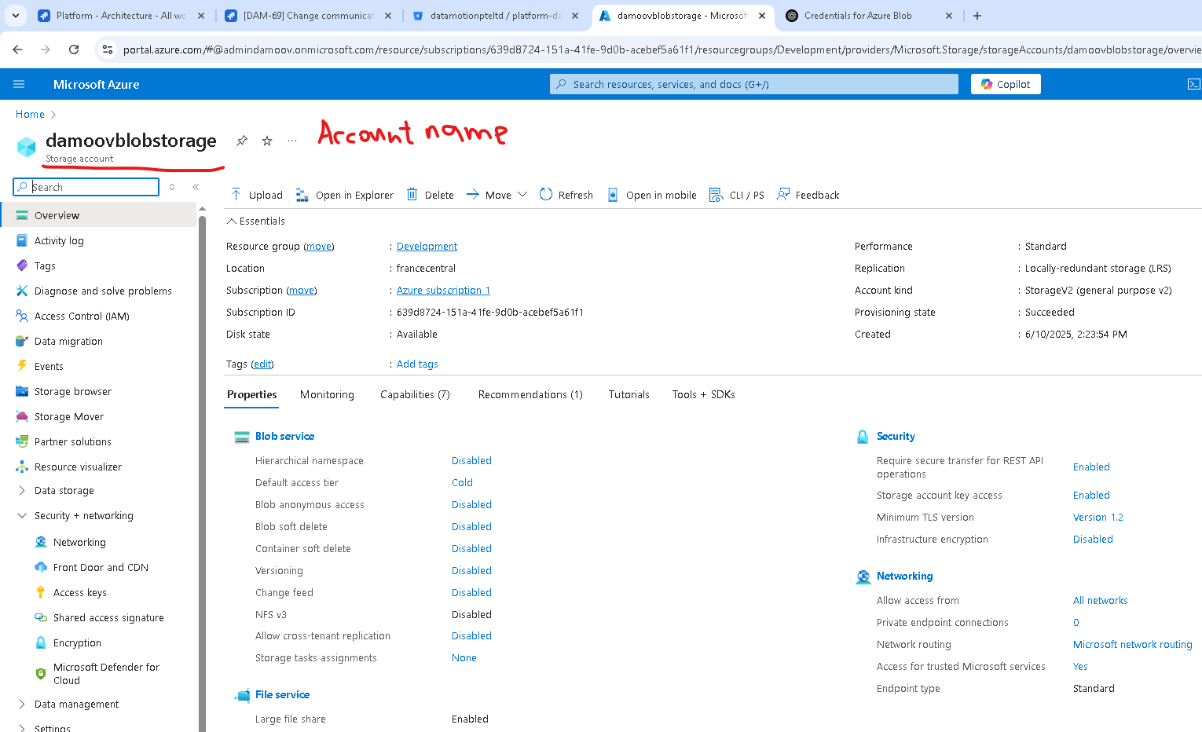Open Access Control (IAM)

tap(82, 316)
